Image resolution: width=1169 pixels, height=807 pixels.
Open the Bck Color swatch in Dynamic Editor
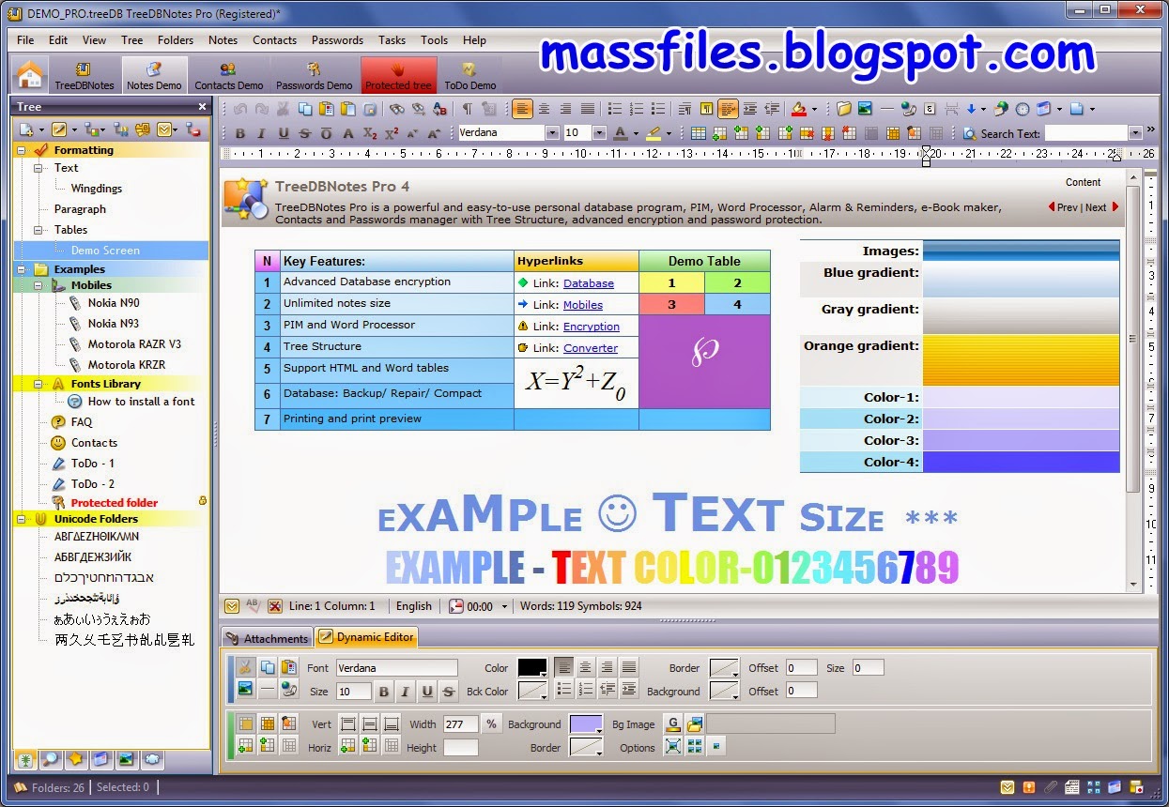pyautogui.click(x=532, y=692)
